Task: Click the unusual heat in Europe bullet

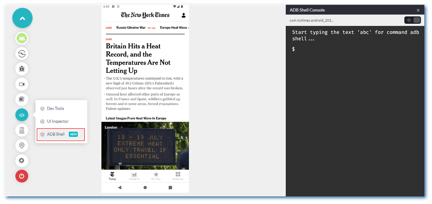Action: 143,101
